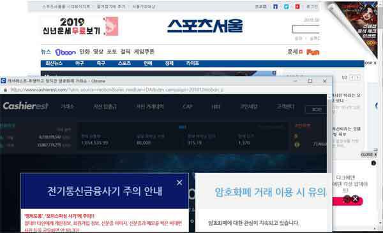Select the 경제 tab in blue bar

(x=169, y=64)
